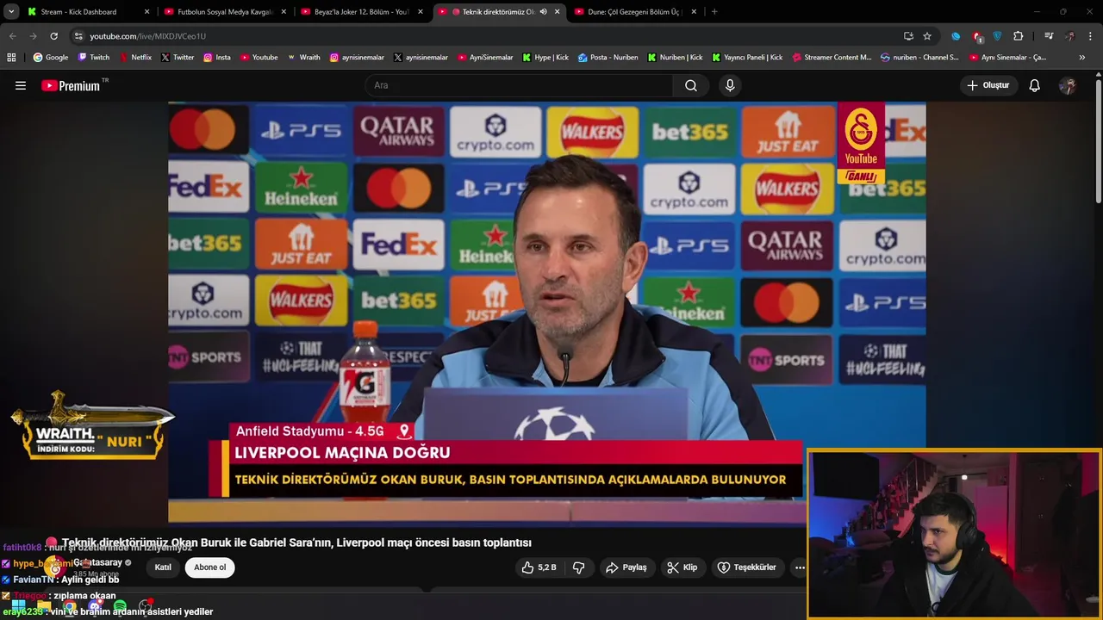Toggle the Abone ol subscribe button
This screenshot has width=1103, height=620.
tap(209, 567)
